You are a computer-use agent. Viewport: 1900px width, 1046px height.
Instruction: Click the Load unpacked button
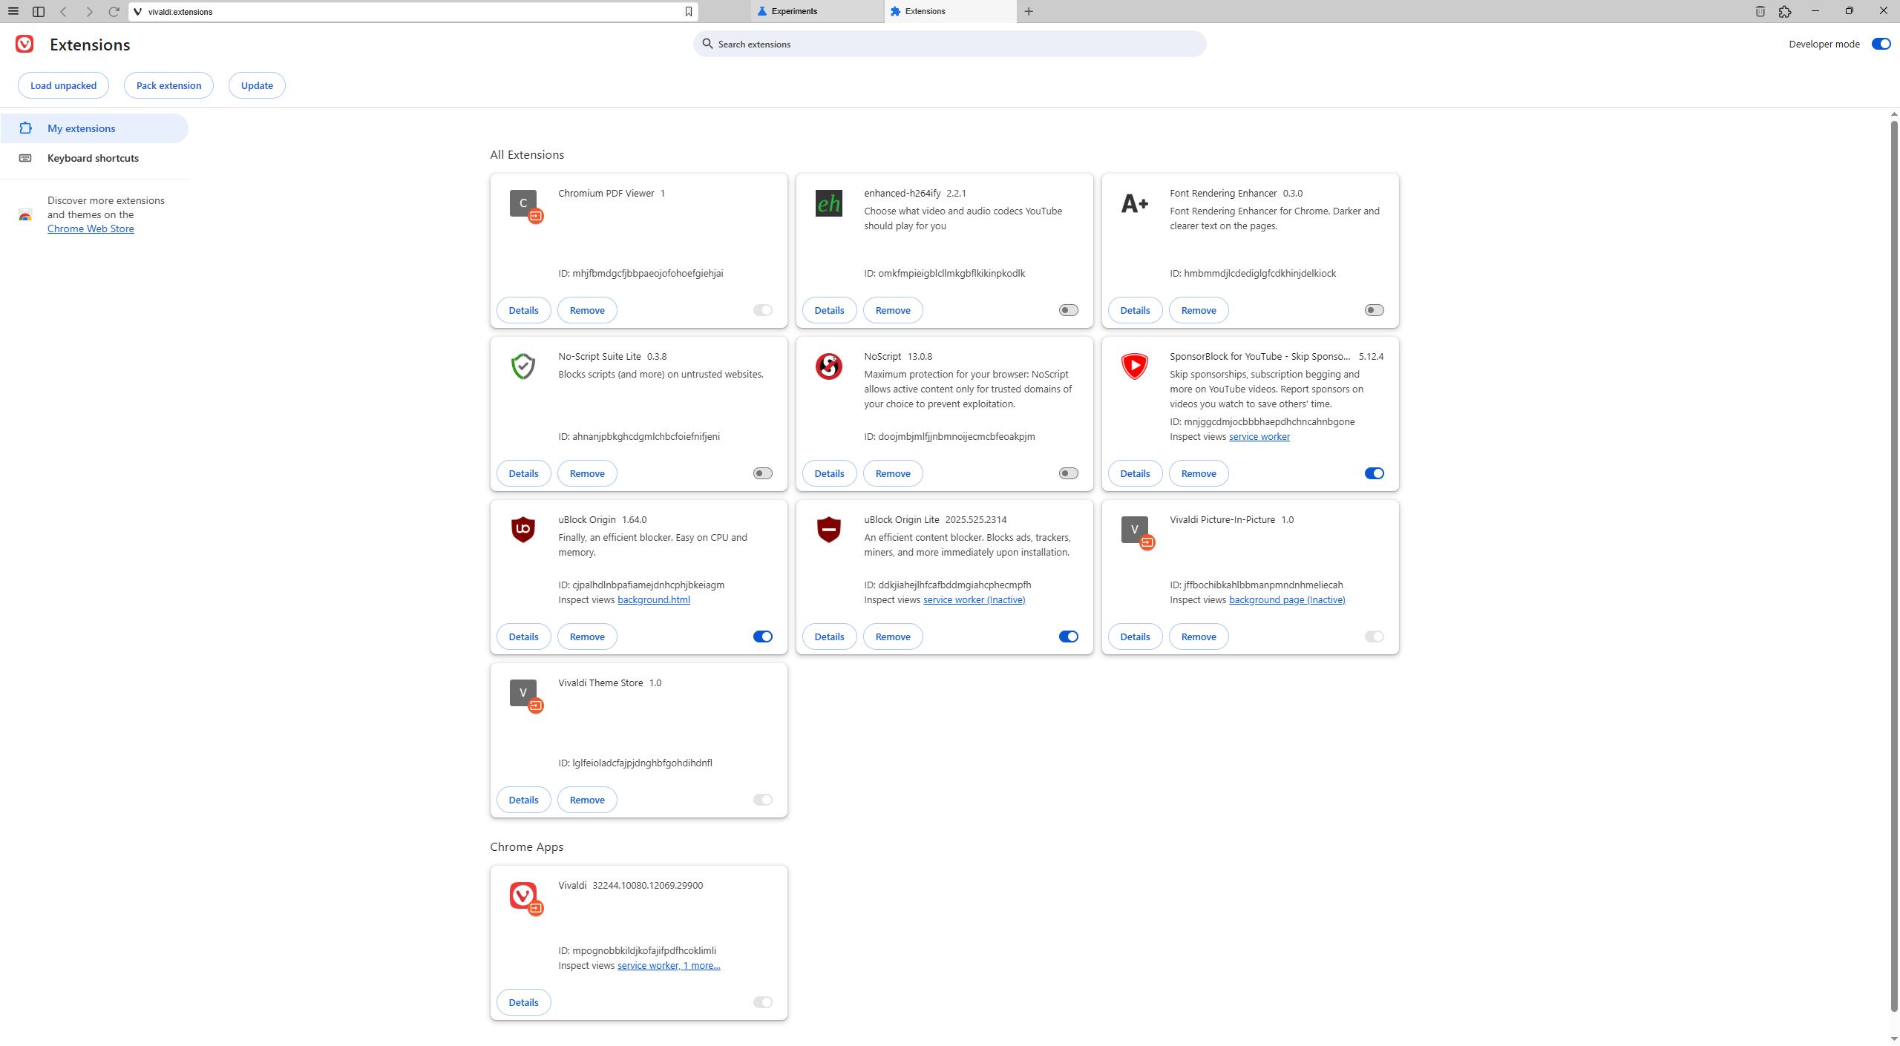click(x=63, y=85)
